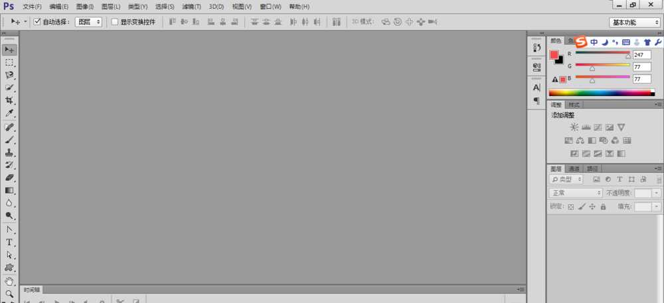Uncheck the 自动选择 checkbox
664x303 pixels.
pyautogui.click(x=37, y=22)
